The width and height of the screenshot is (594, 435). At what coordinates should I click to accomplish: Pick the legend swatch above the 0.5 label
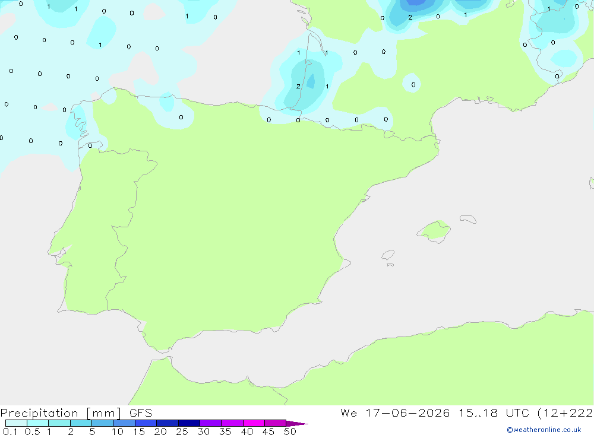pos(37,423)
